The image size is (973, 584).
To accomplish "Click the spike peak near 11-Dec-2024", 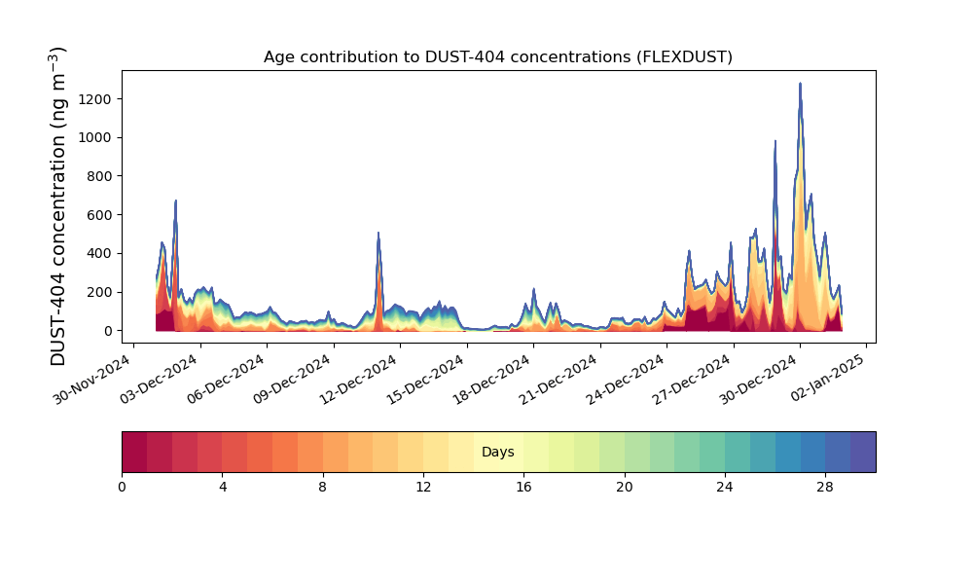I will (378, 234).
